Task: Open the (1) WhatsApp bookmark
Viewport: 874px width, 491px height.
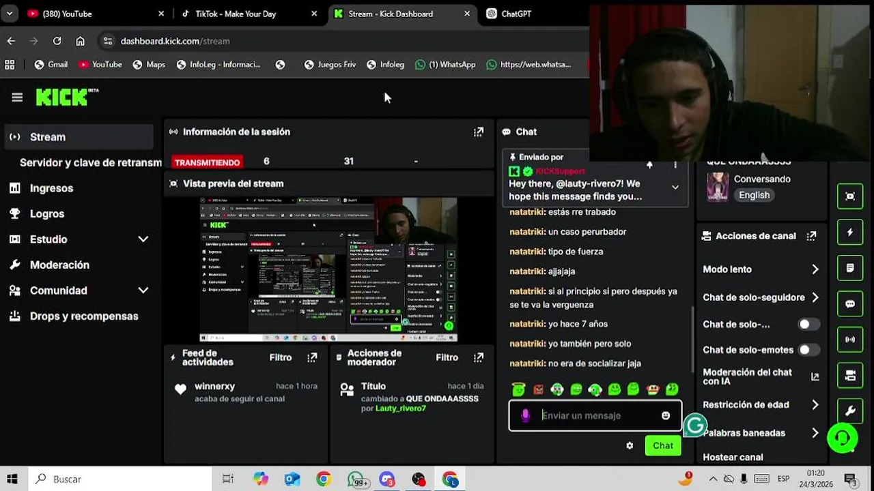Action: pos(445,65)
